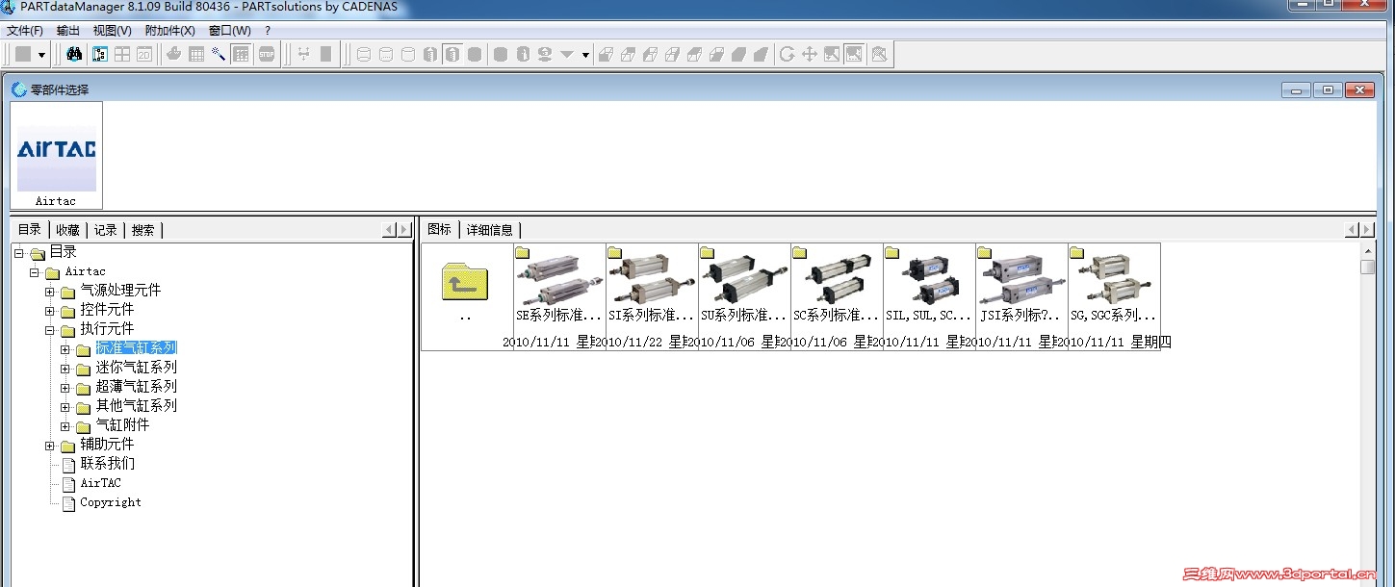Click the last isometric cube view icon

click(761, 54)
